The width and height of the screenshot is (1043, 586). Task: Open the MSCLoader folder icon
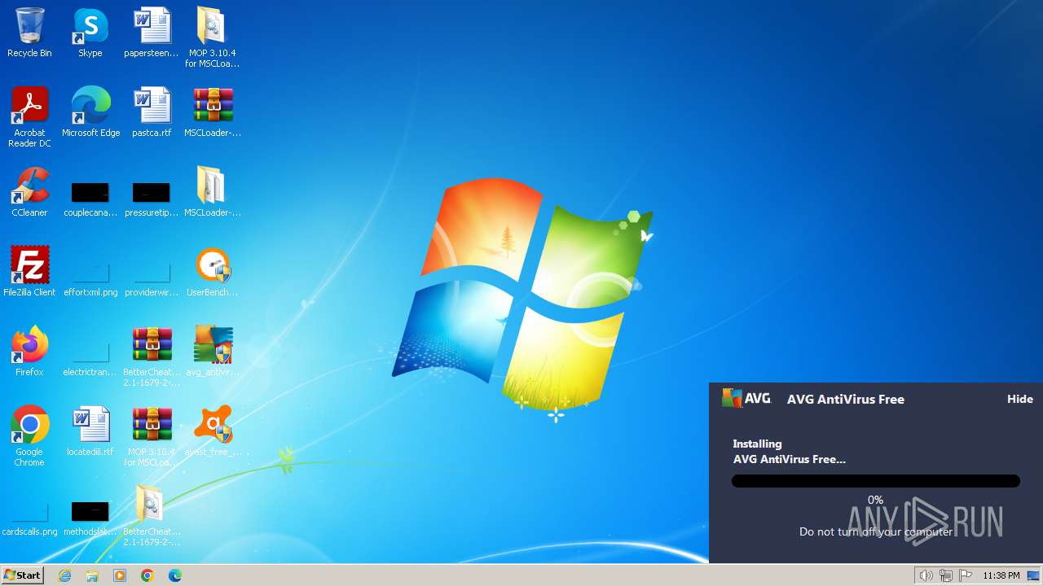tap(212, 192)
